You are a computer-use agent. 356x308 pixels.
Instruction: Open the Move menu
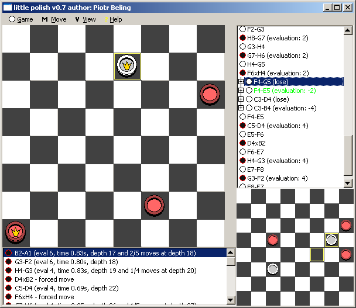tap(54, 19)
